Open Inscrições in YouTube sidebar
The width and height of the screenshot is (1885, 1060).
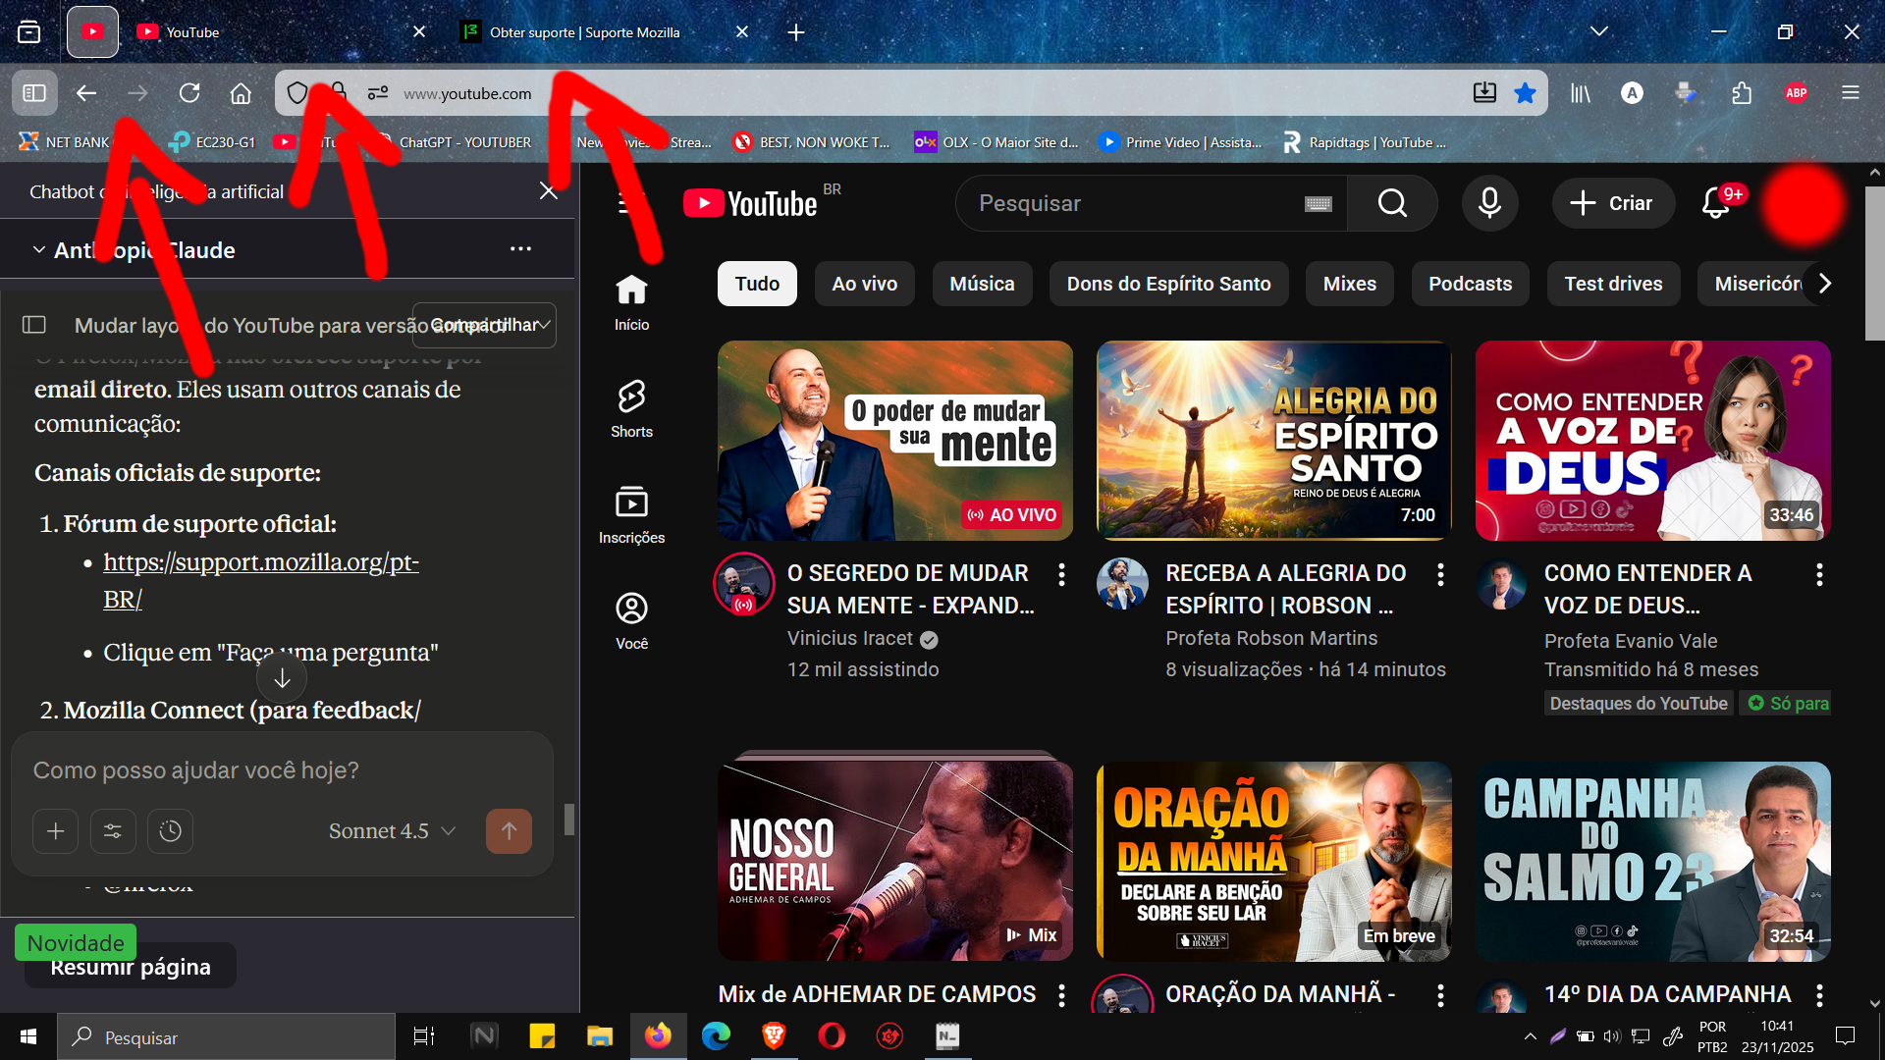(631, 514)
